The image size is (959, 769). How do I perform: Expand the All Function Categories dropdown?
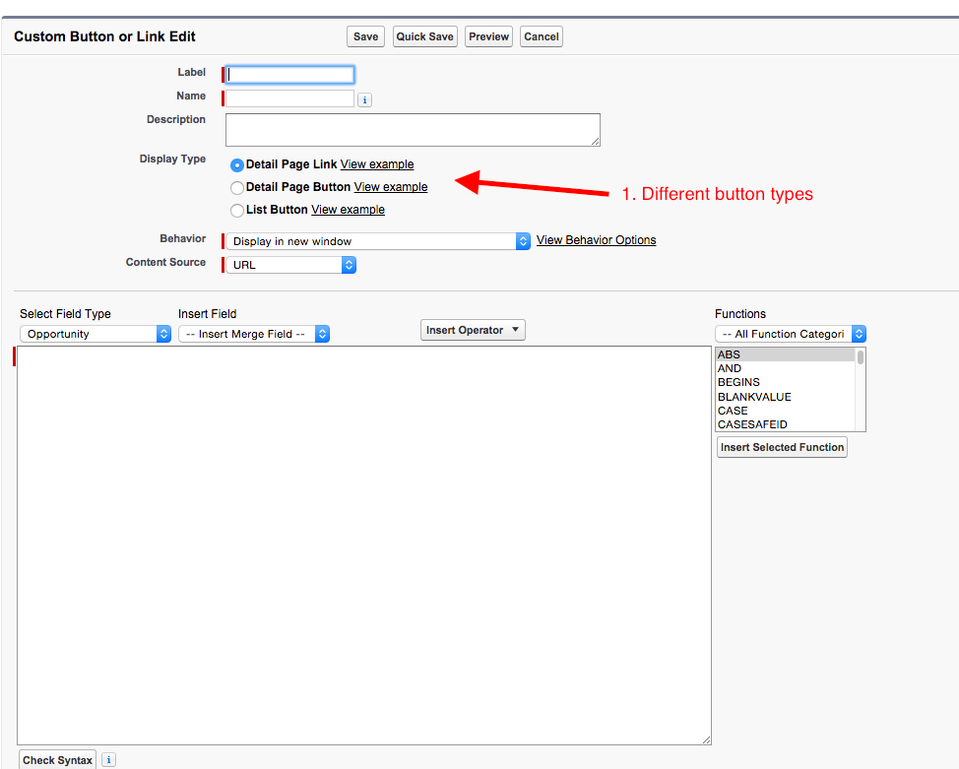[x=791, y=334]
